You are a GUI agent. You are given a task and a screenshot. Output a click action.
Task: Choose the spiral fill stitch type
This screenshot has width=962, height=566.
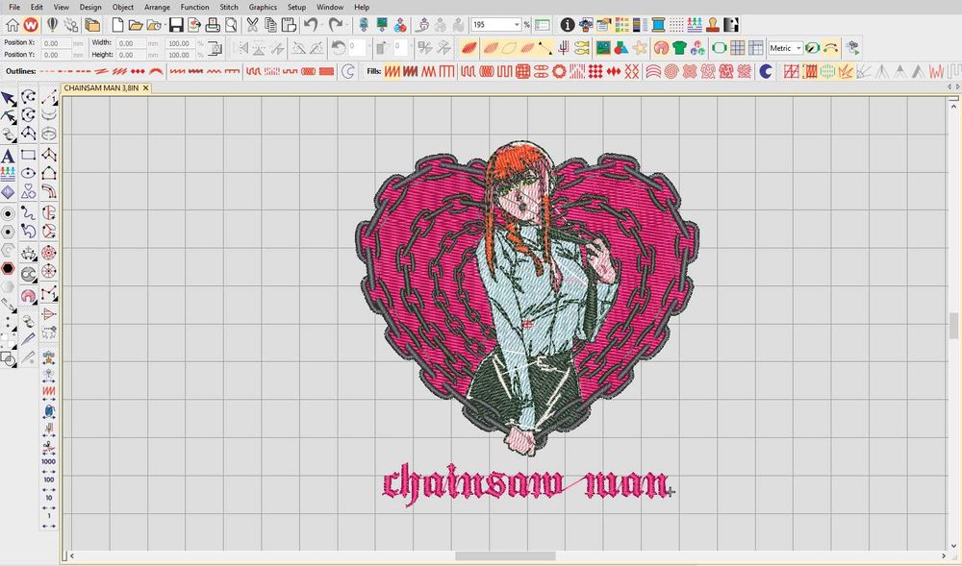[x=671, y=72]
